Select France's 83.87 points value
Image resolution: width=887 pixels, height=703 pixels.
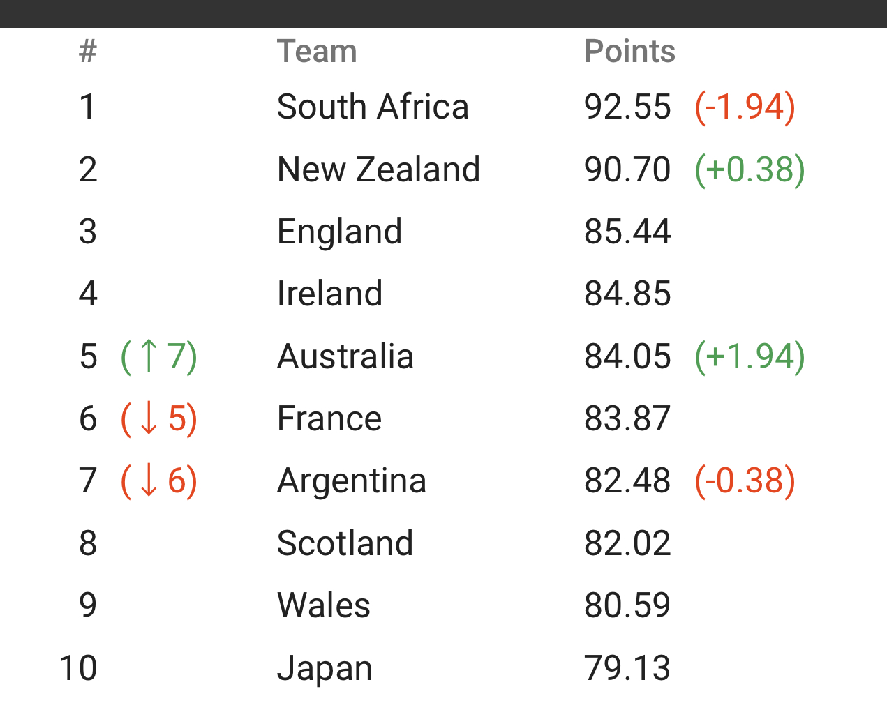[x=627, y=418]
